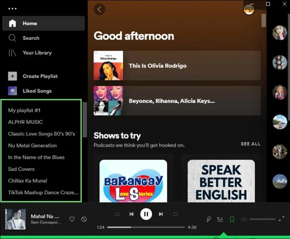Skip to next track
This screenshot has height=239, width=290.
tap(161, 214)
